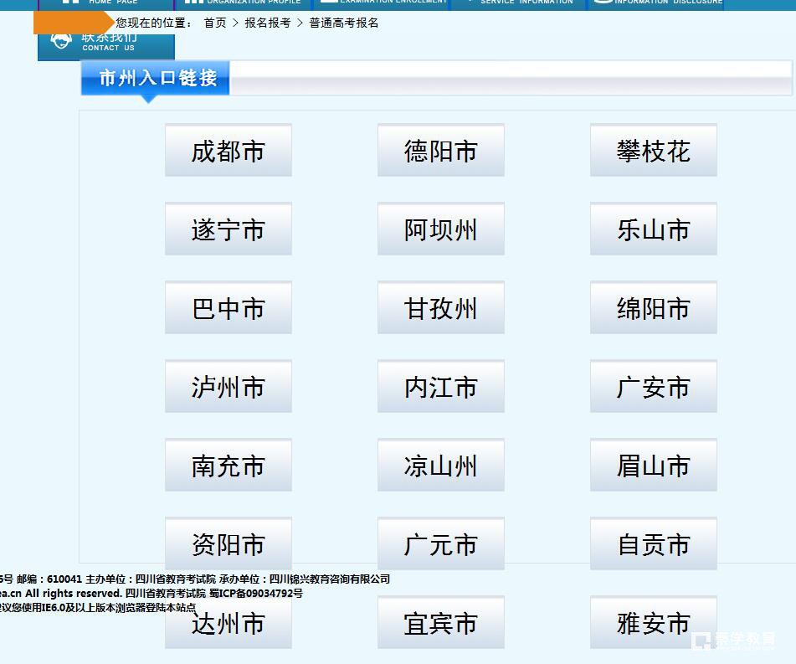Click the 蜀ICP备09034792号 footer text
Screen dimensions: 796x664
[256, 594]
